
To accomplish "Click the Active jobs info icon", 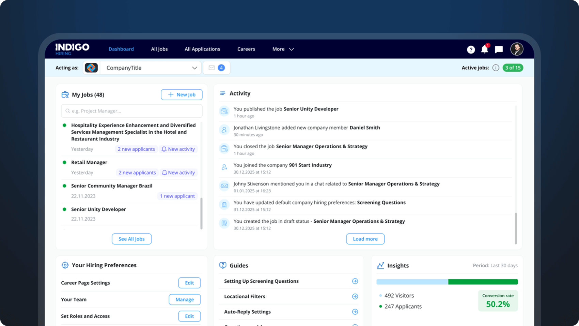I will click(x=496, y=68).
